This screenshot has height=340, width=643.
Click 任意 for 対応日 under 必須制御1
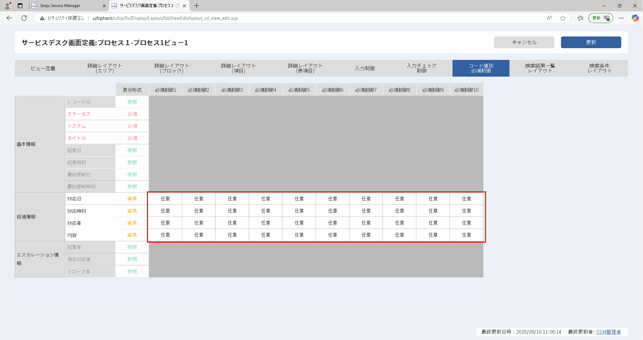(x=165, y=199)
